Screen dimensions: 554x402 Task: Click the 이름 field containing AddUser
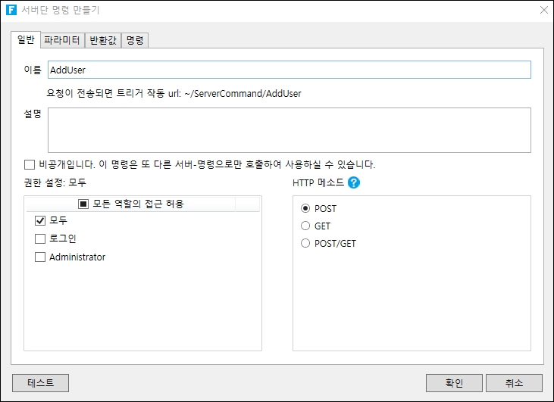tap(289, 70)
